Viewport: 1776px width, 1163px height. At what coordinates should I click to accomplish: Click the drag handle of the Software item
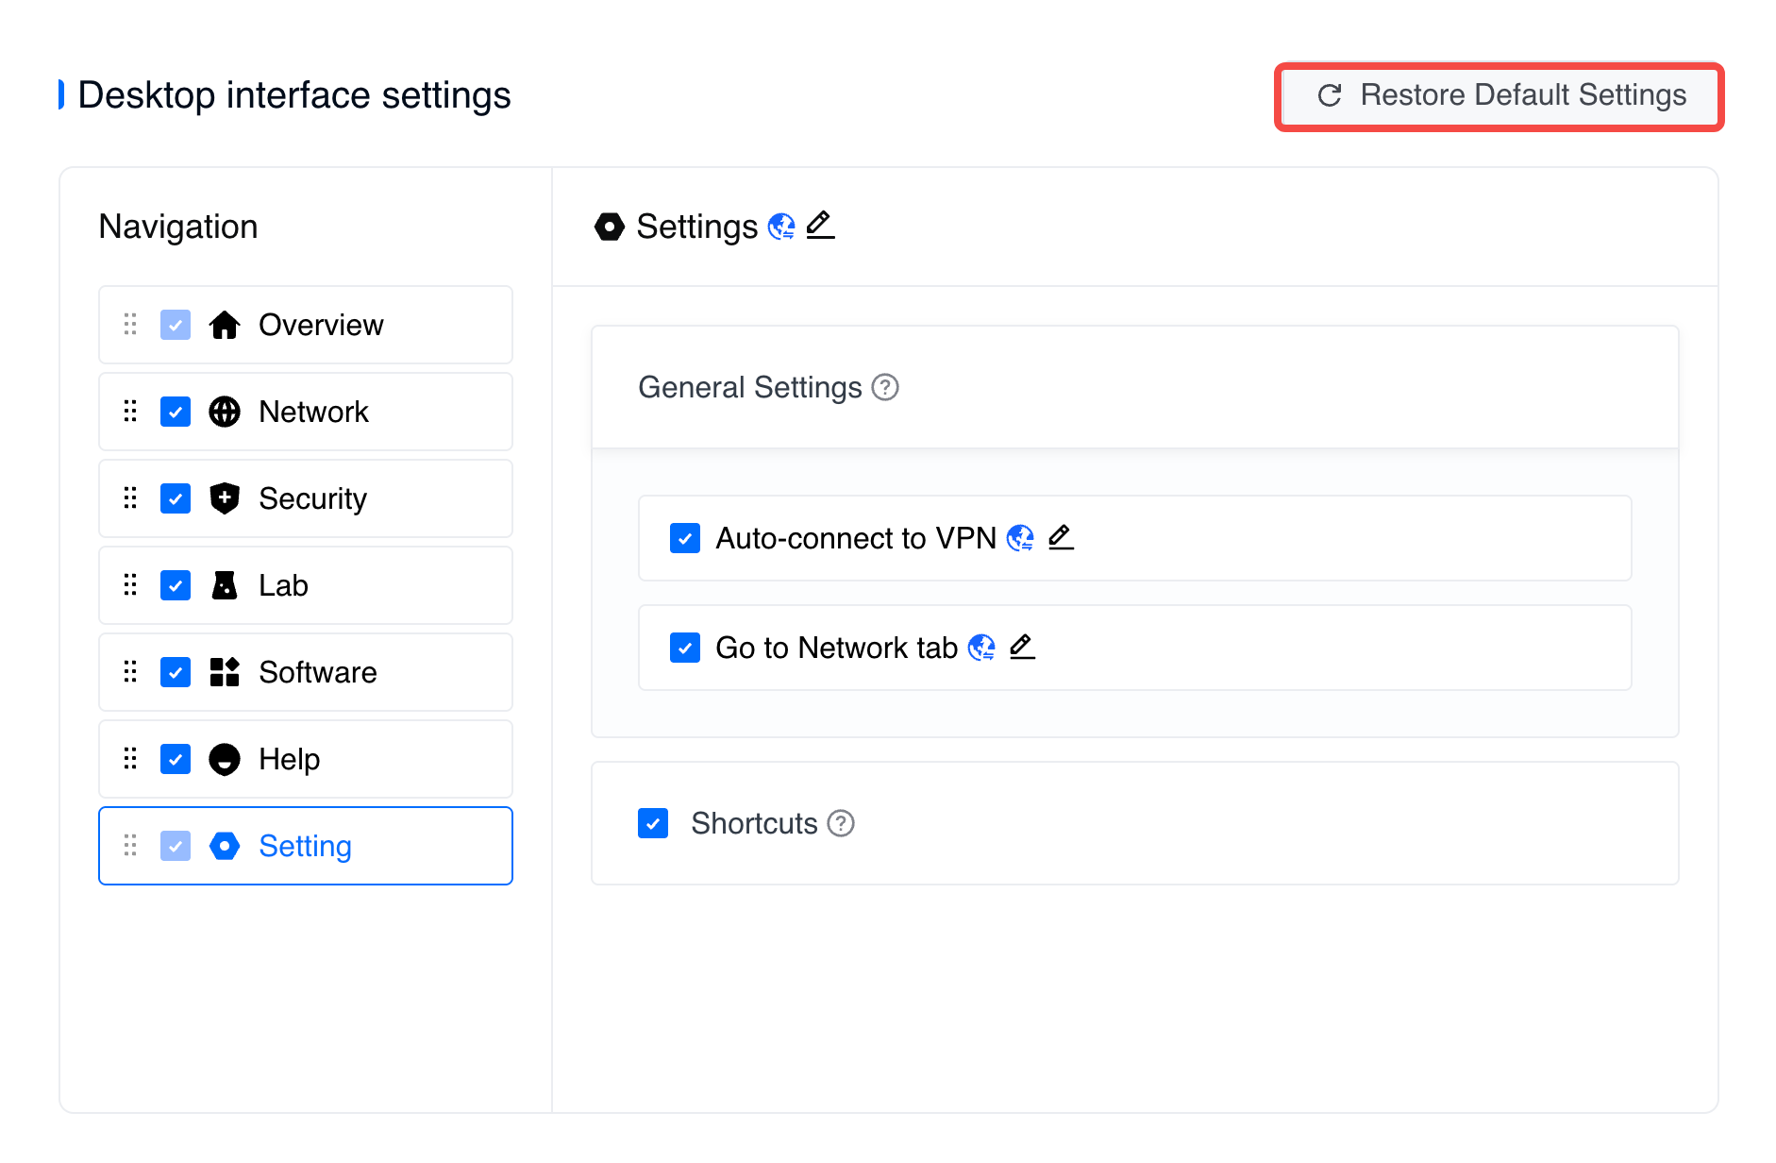tap(130, 672)
